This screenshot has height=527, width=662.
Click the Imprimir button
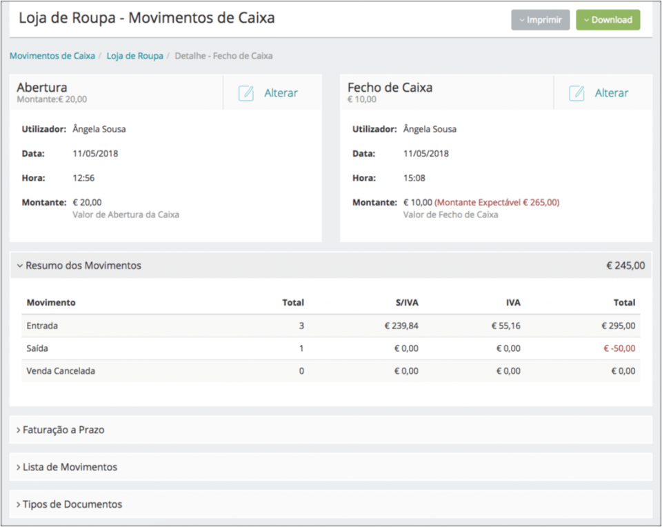541,19
